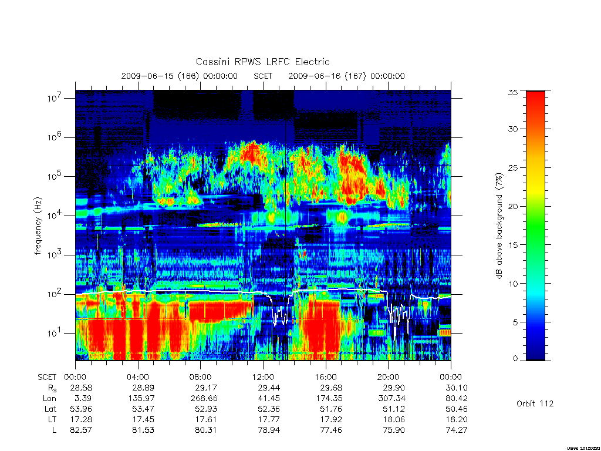Click Rs value 28.58
The image size is (601, 451).
tap(81, 388)
